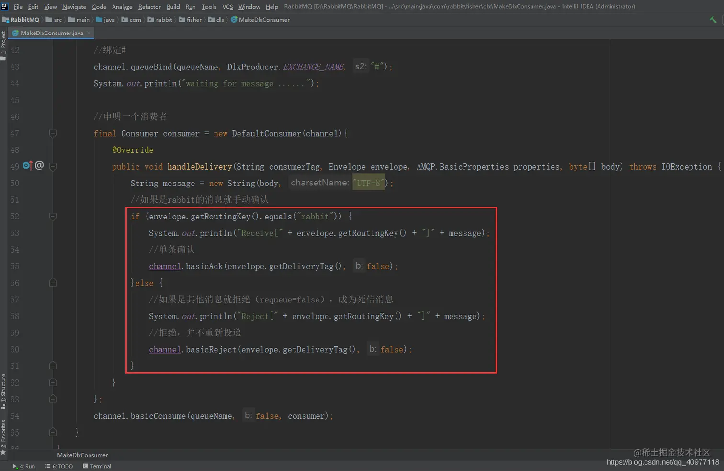
Task: Open the Help menu
Action: coord(272,7)
